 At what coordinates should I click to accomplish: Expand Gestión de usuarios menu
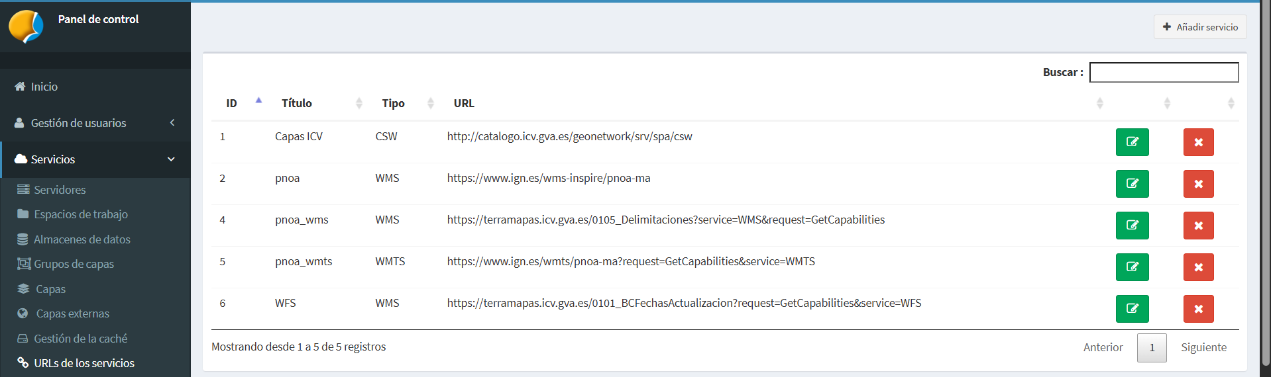[95, 123]
